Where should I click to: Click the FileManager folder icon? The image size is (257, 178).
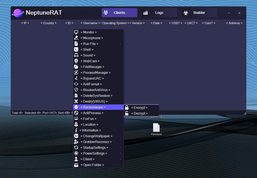point(76,67)
